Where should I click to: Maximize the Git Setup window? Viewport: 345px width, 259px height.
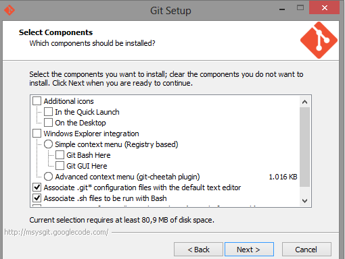click(x=300, y=8)
